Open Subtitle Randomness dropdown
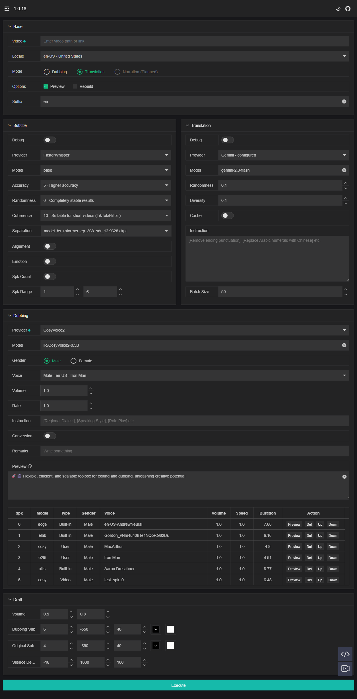Image resolution: width=357 pixels, height=699 pixels. pos(106,200)
